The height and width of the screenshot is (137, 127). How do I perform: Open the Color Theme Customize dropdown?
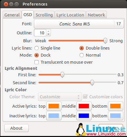(60, 97)
